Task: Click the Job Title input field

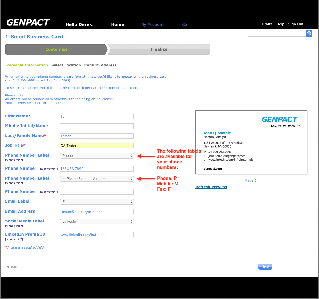Action: point(97,146)
